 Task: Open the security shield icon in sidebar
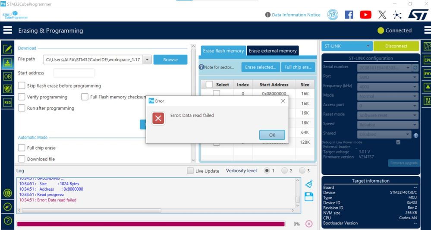point(7,89)
